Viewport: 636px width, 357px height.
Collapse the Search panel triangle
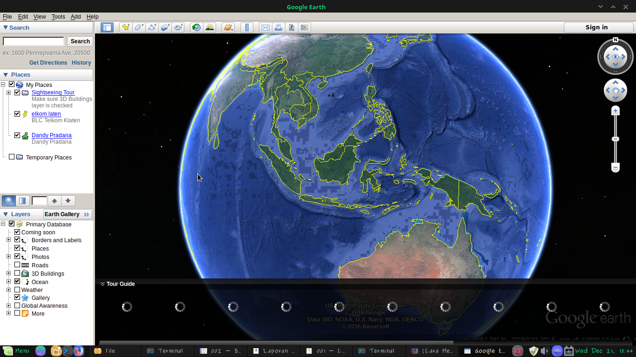click(6, 27)
